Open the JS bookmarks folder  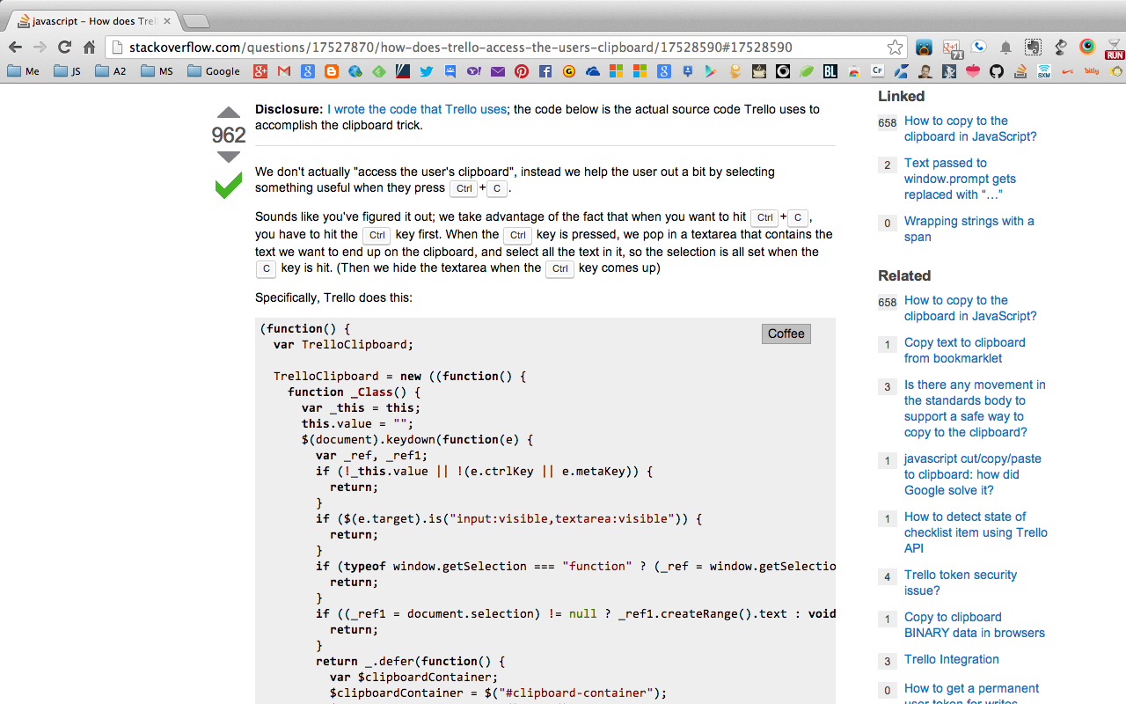pos(67,71)
